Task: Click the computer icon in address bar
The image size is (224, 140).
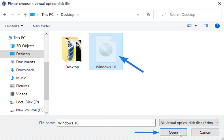Action: tap(32, 14)
